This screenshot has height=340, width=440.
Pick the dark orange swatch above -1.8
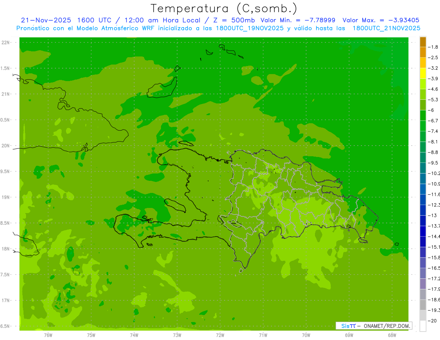click(x=423, y=42)
